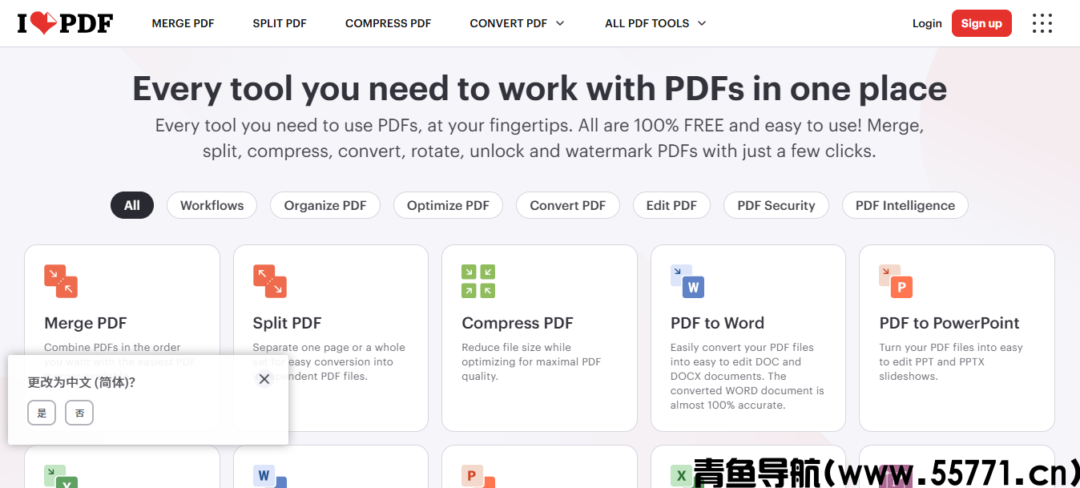Click the 更改为中文 (简体)? prompt text

click(82, 382)
